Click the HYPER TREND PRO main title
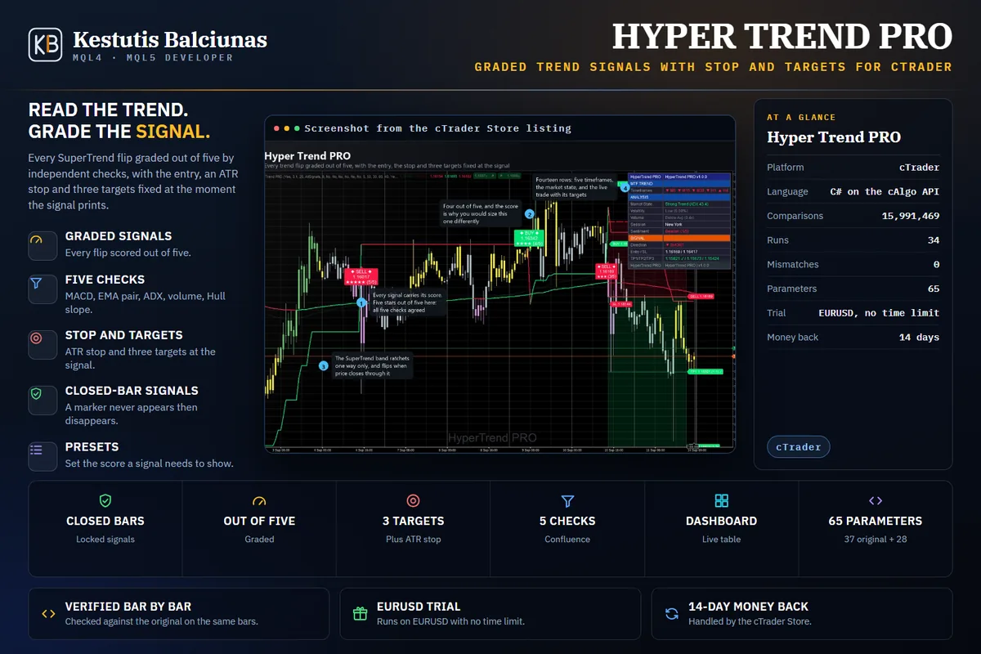The width and height of the screenshot is (981, 654). [782, 37]
